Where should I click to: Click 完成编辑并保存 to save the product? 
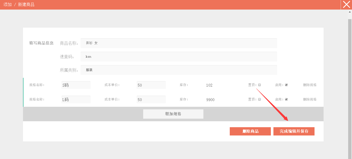294,131
